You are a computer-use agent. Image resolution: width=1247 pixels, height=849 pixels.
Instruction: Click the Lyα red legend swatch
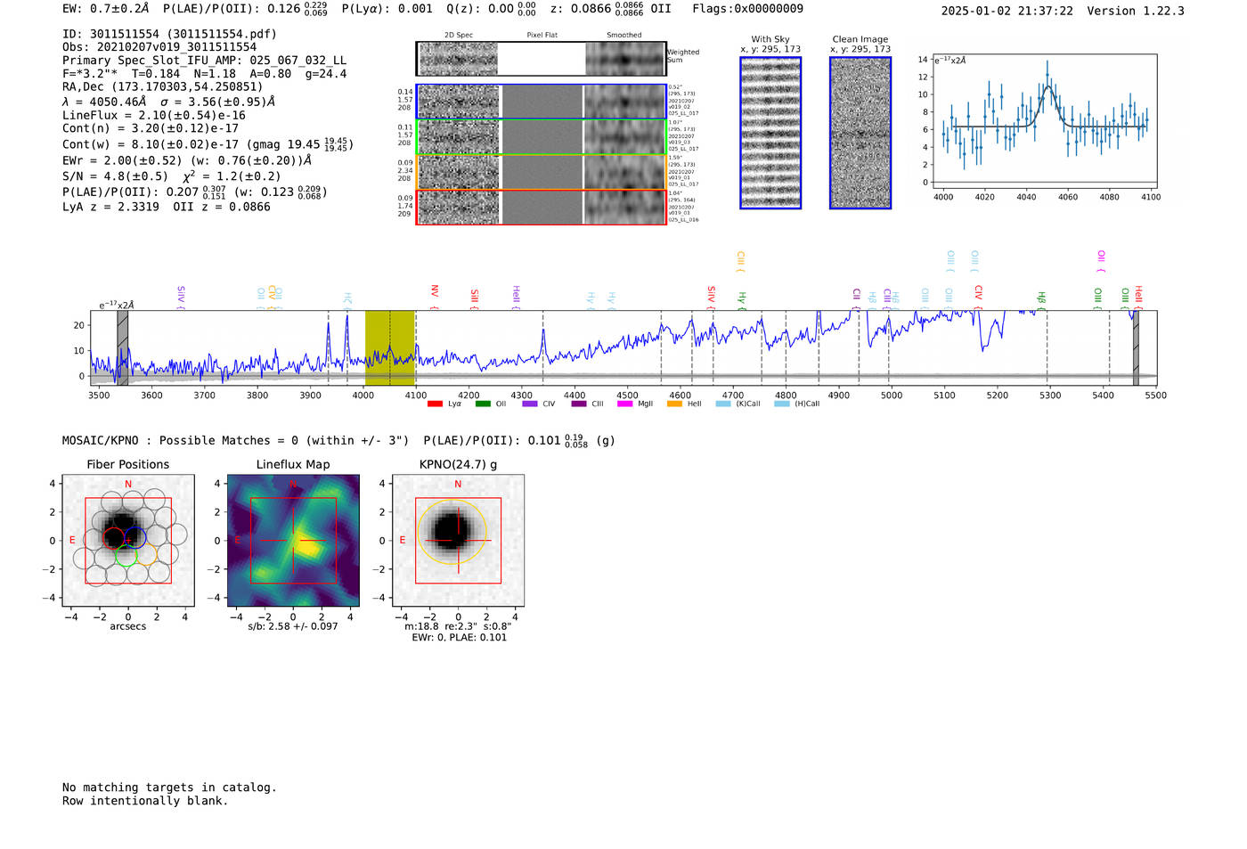click(435, 404)
